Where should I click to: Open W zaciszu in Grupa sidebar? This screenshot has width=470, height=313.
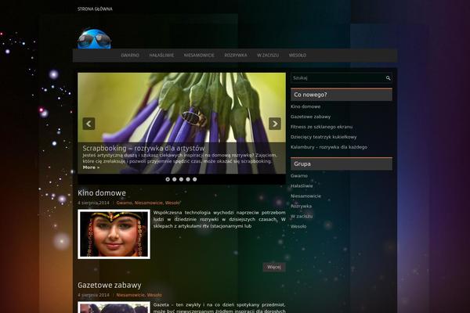click(x=302, y=216)
